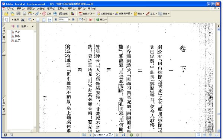Screen dimensions: 223x140
Task: Click the Rotate view pages icon
Action: [x=81, y=20]
